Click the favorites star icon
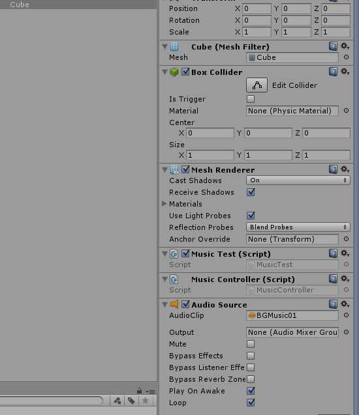 (x=146, y=401)
